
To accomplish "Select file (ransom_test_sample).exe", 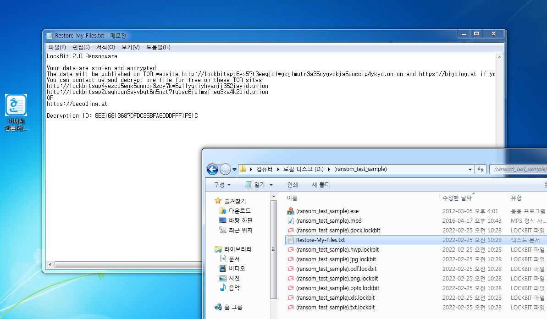I will pos(327,211).
